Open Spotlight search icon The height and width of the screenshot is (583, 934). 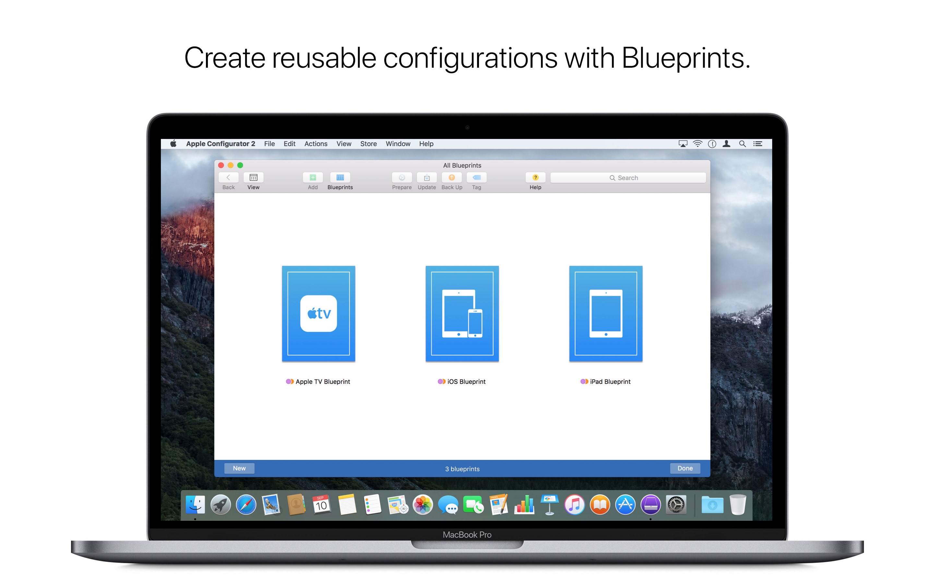tap(742, 144)
